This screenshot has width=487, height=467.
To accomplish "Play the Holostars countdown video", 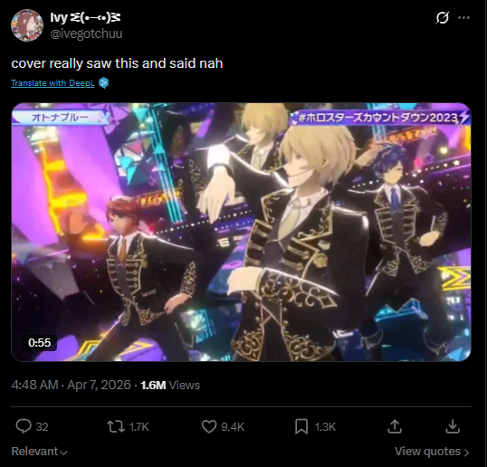I will [x=241, y=232].
